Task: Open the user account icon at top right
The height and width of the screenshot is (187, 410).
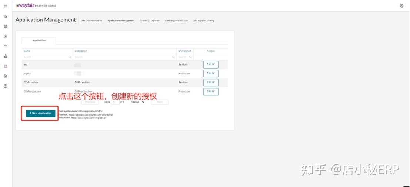Action: click(x=401, y=6)
